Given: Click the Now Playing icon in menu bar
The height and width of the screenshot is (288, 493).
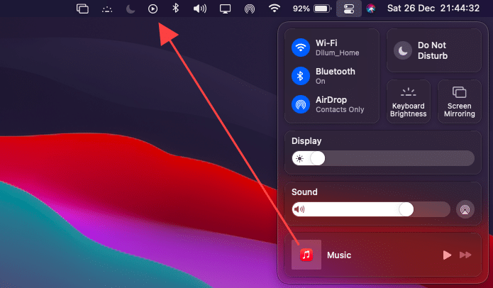Looking at the screenshot, I should pyautogui.click(x=153, y=9).
